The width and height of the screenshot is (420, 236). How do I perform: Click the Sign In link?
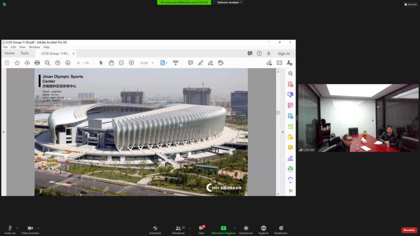tap(283, 54)
